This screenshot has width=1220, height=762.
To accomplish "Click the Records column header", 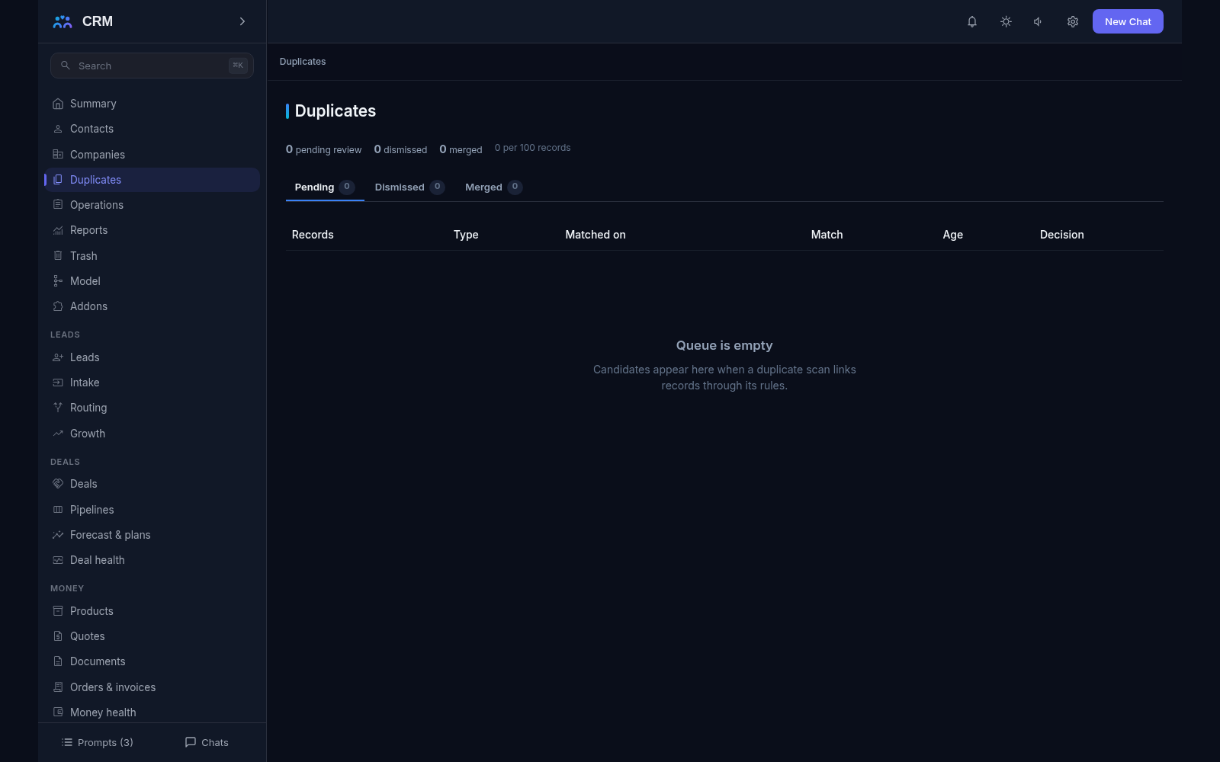I will pyautogui.click(x=313, y=235).
